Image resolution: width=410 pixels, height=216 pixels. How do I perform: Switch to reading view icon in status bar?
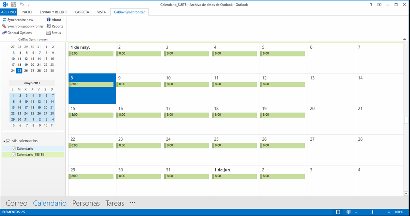coord(348,212)
